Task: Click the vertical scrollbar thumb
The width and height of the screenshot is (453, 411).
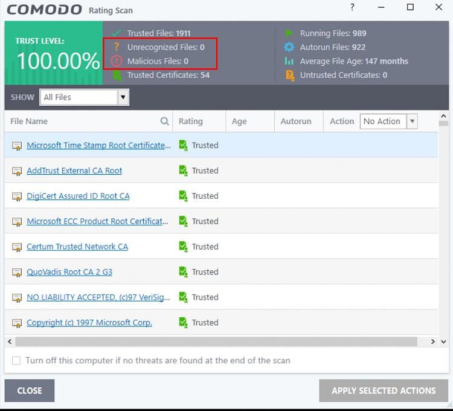Action: click(x=443, y=123)
